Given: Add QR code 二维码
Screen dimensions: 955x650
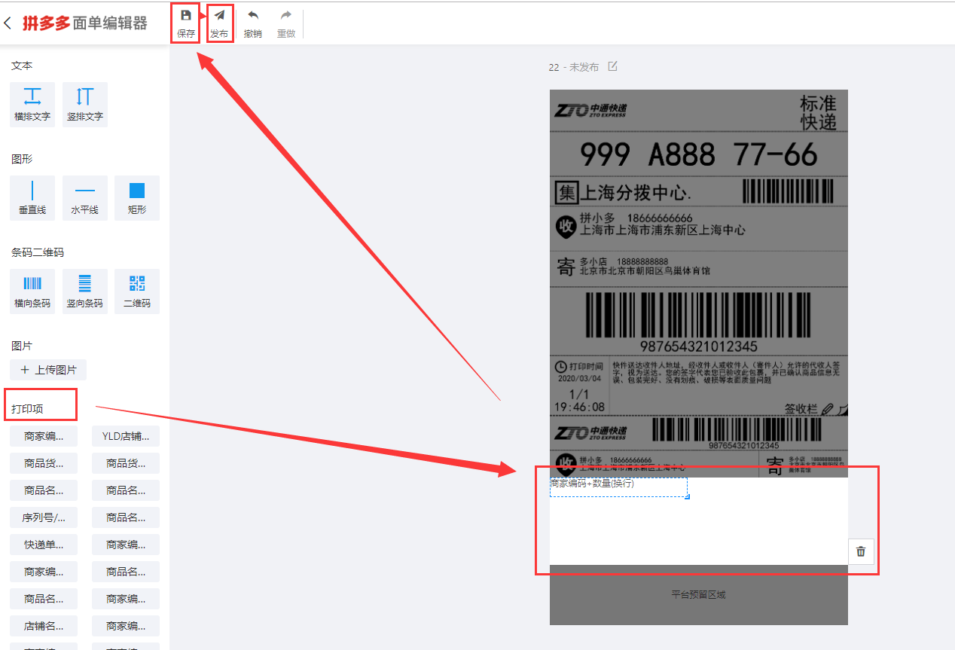Looking at the screenshot, I should coord(137,291).
